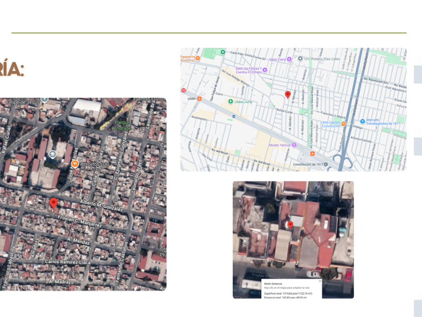Click the UAM-I orange metro station icon

pos(199,99)
